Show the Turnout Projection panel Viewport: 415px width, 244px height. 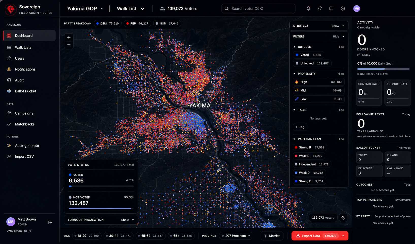point(127,220)
